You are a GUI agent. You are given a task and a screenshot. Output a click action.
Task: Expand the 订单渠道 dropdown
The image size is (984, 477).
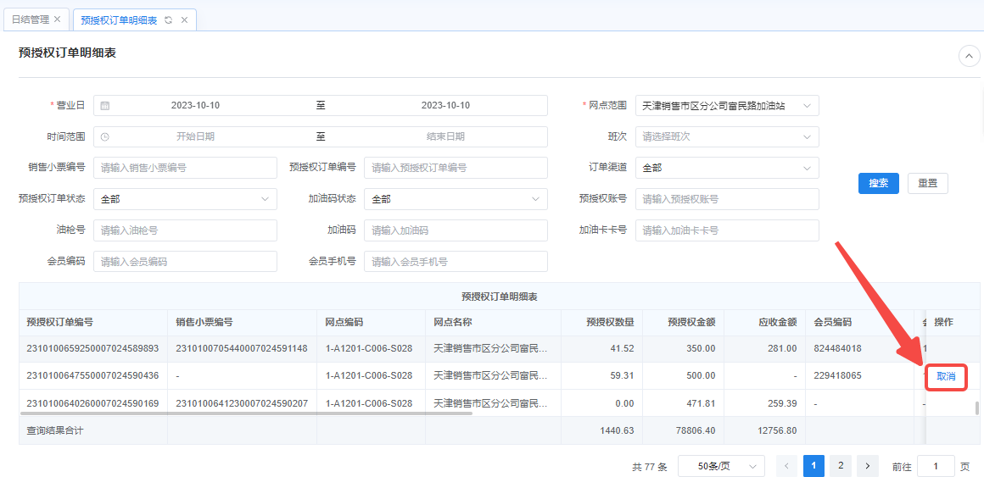pos(726,168)
